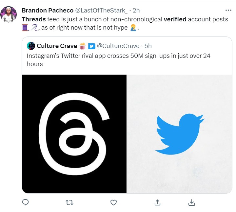Screen dimensions: 236x212
Task: Click the 2h timestamp of the tweet
Action: click(136, 11)
